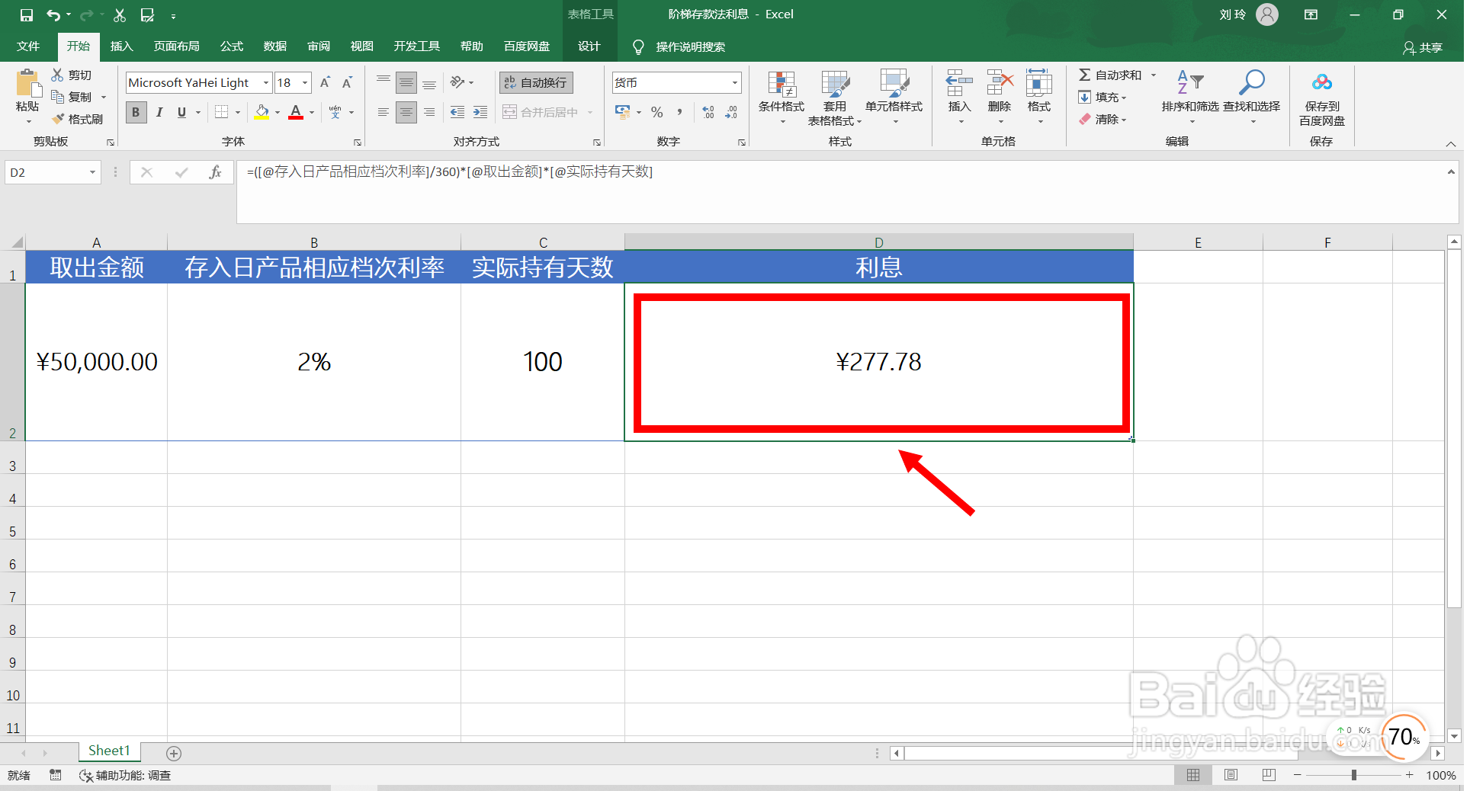This screenshot has width=1470, height=791.
Task: Expand the formula bar chevron
Action: 1451,172
